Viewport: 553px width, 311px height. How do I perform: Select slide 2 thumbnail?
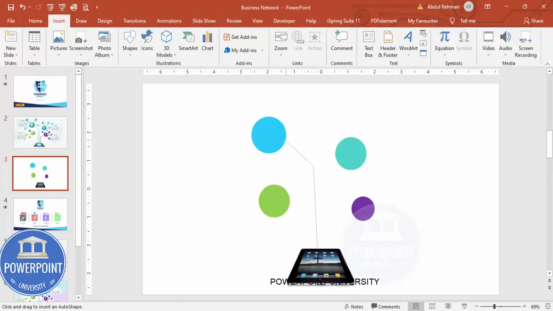[40, 132]
